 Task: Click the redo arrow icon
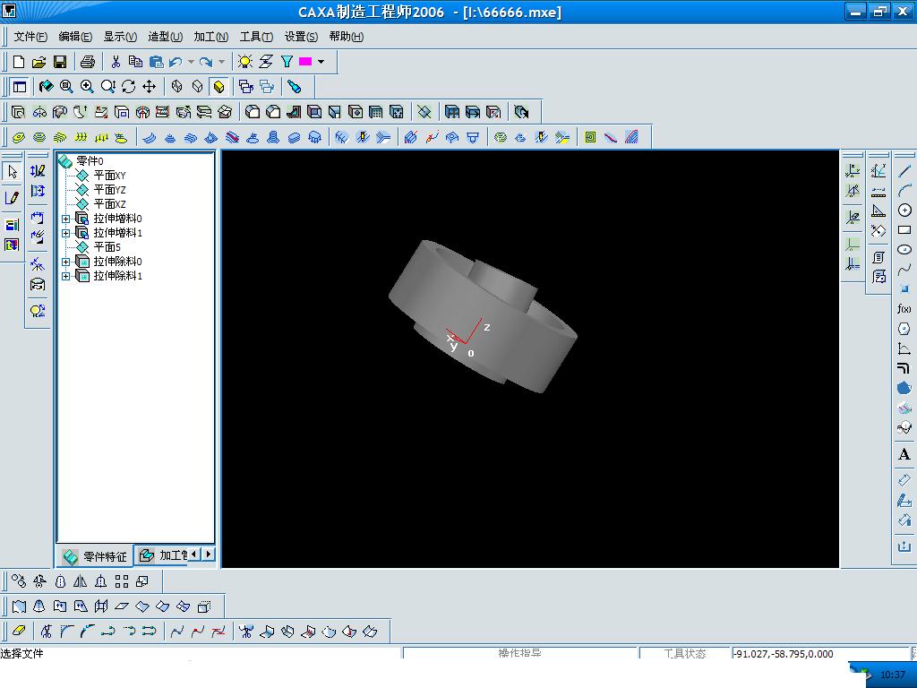(x=206, y=62)
